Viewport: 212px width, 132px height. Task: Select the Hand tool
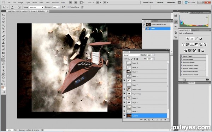click(x=4, y=78)
